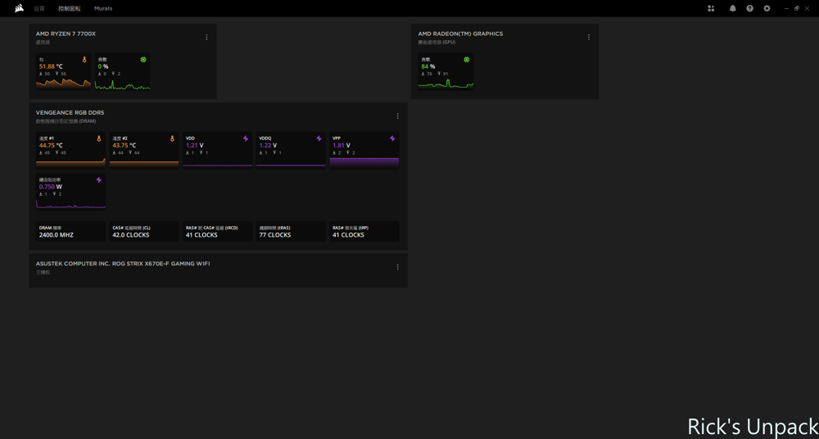The width and height of the screenshot is (819, 439).
Task: Select the CPU load green graph
Action: pos(122,84)
